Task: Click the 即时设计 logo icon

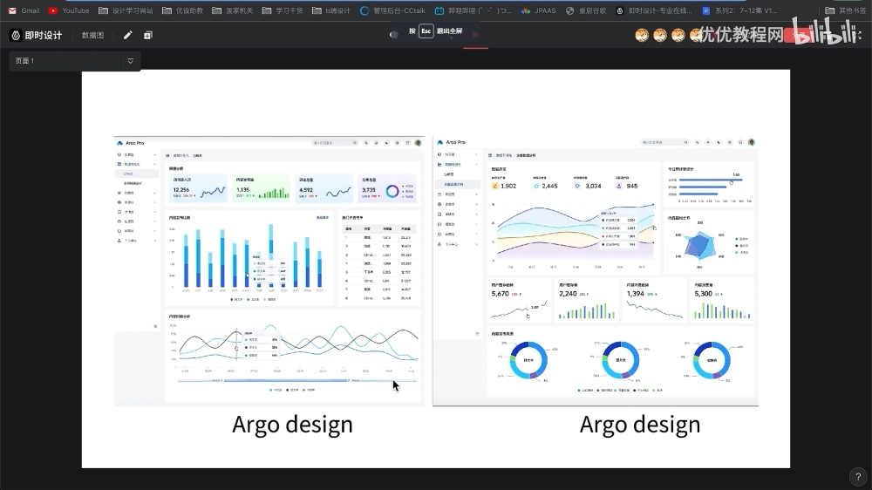Action: click(16, 35)
